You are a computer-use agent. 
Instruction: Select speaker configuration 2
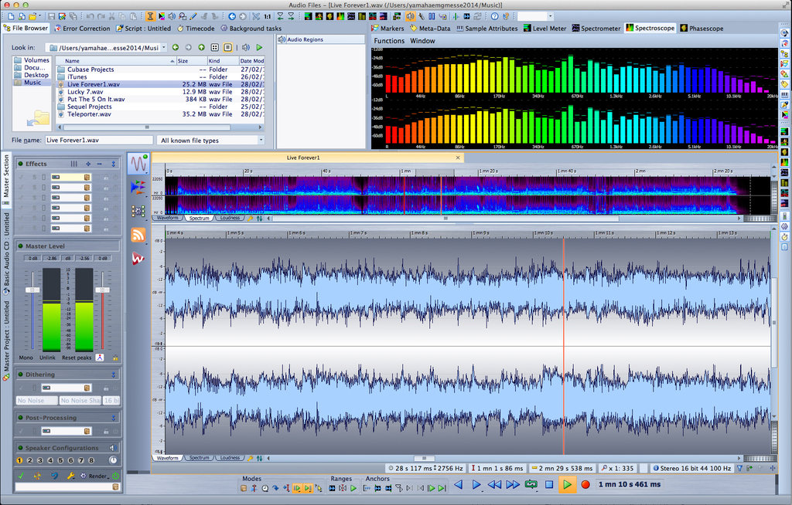[x=30, y=460]
